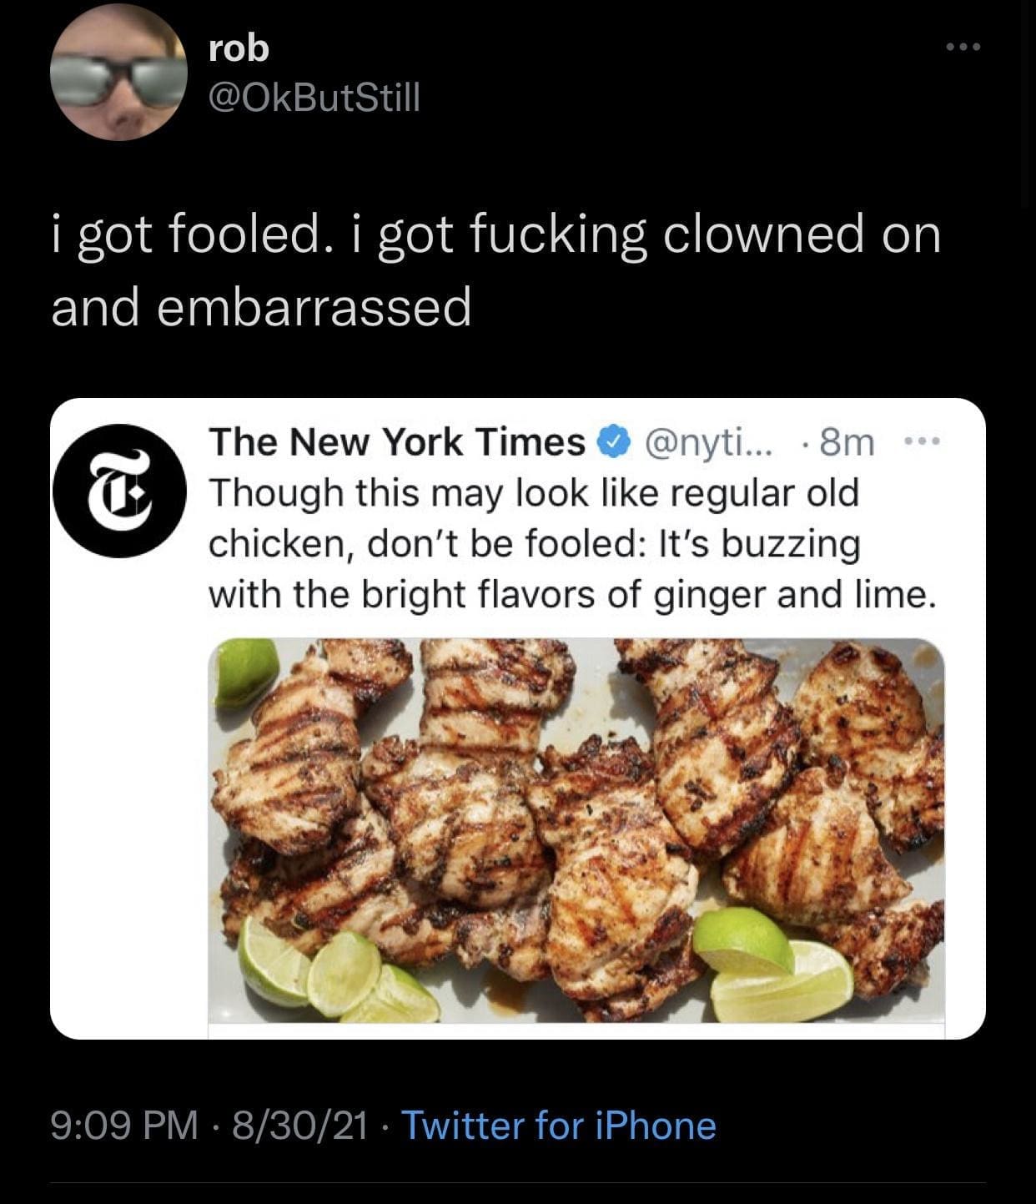This screenshot has width=1036, height=1204.
Task: Tap the Twitter for iPhone source link
Action: point(559,1126)
